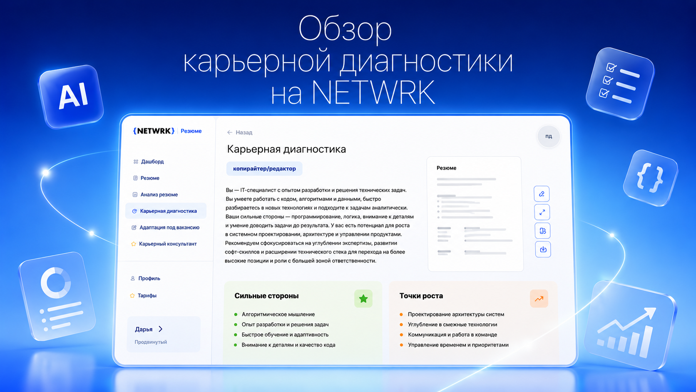Click the Сильные стороны heading
Viewport: 696px width, 392px height.
[x=266, y=296]
